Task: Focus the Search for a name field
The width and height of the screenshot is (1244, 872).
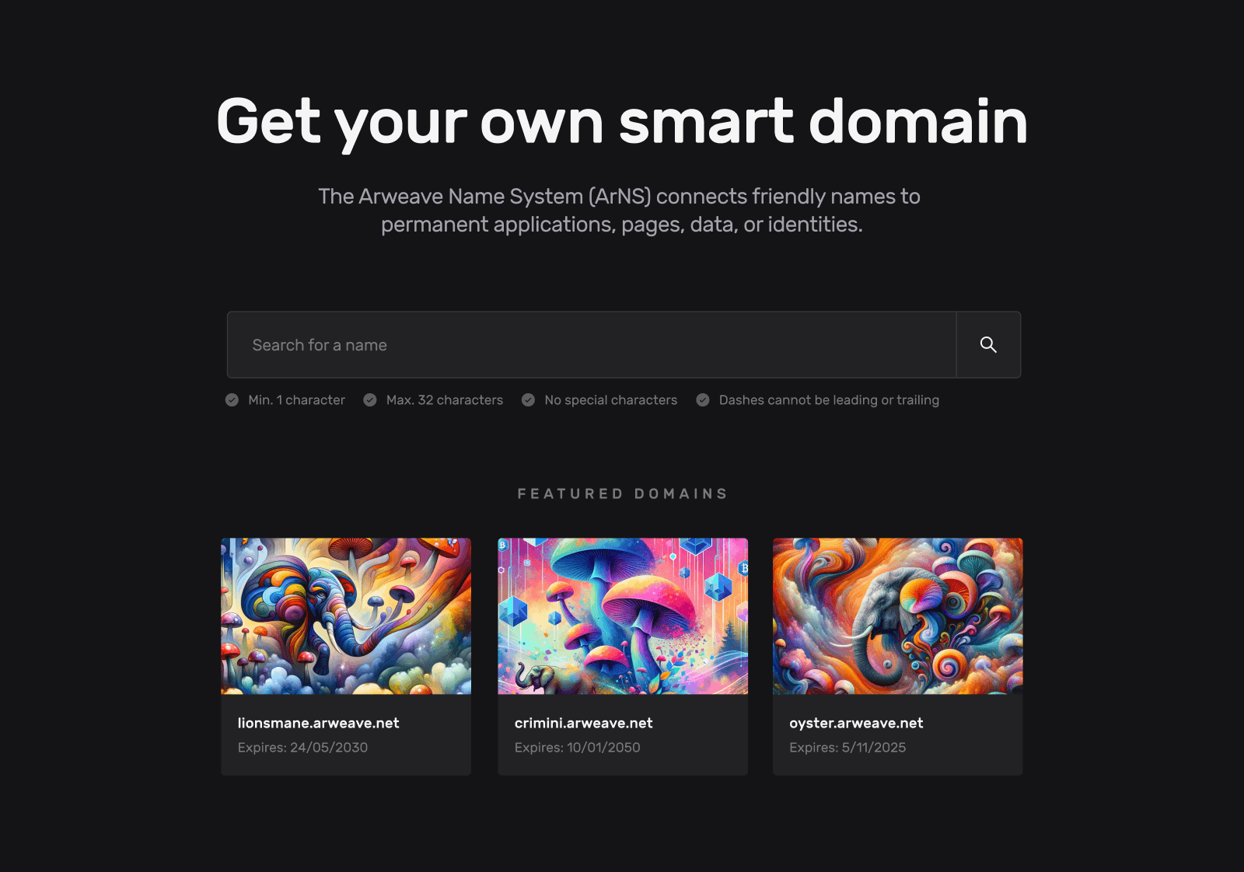Action: click(x=592, y=345)
